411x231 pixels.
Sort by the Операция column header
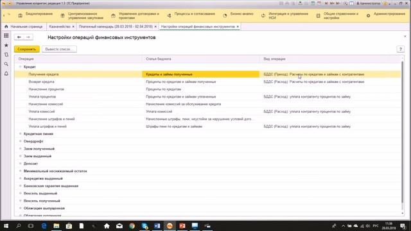(78, 59)
